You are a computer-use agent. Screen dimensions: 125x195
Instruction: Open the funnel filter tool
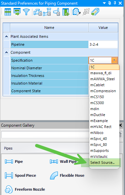pos(26,12)
